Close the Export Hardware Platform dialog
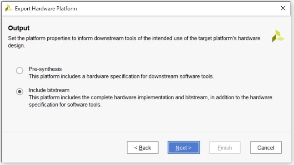294x165 pixels. pyautogui.click(x=283, y=8)
